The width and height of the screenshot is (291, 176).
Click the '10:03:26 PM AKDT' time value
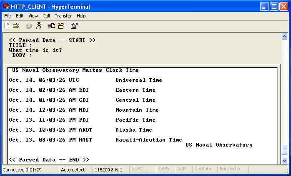click(65, 130)
